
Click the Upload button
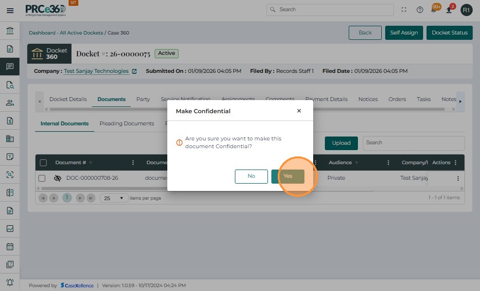click(341, 143)
